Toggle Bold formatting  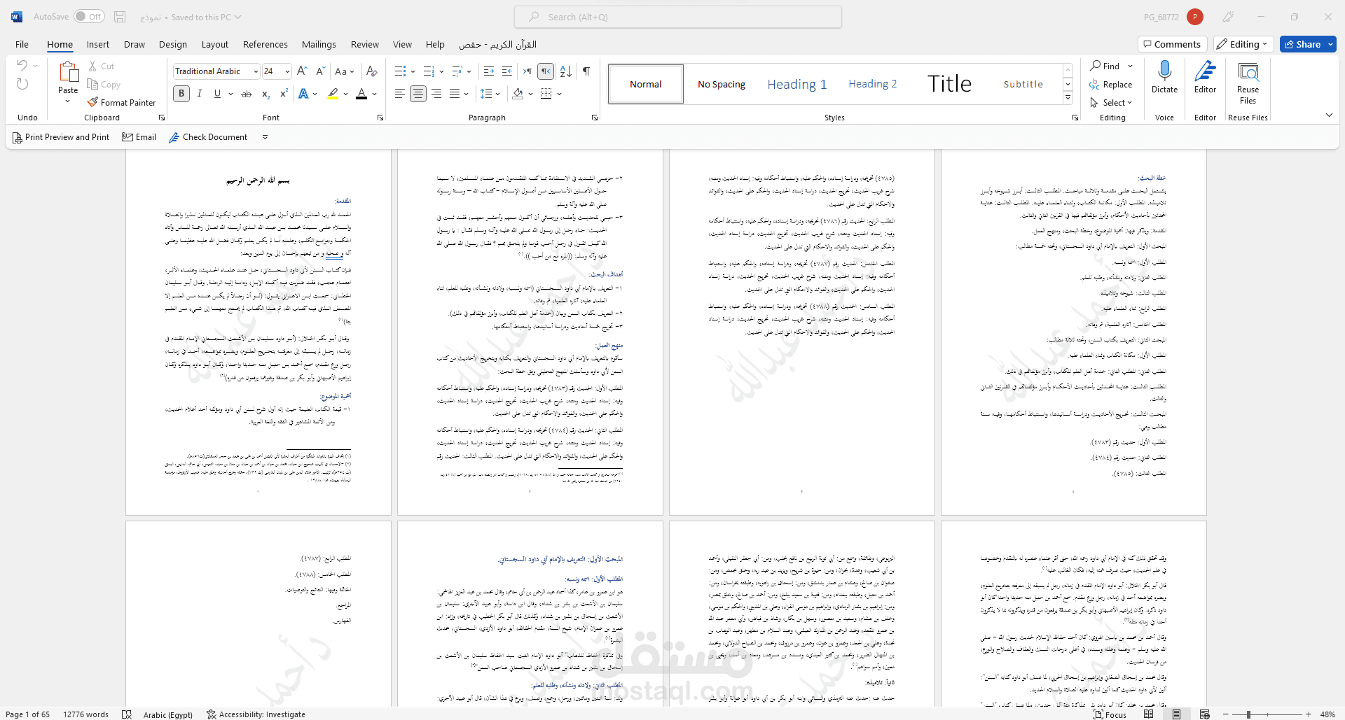(181, 93)
